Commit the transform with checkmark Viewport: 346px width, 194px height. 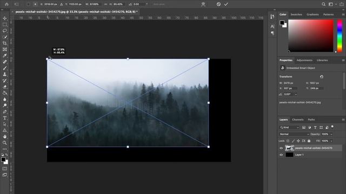226,4
